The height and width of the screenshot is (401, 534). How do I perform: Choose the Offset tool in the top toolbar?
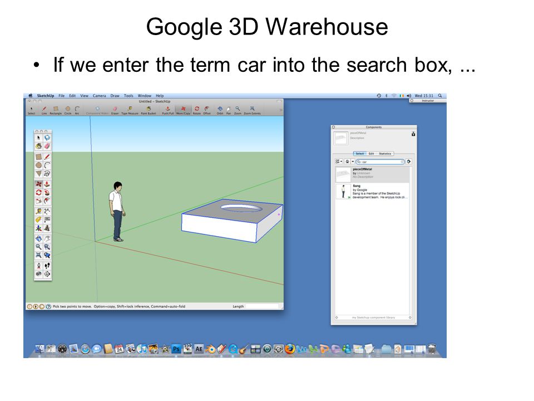coord(207,109)
